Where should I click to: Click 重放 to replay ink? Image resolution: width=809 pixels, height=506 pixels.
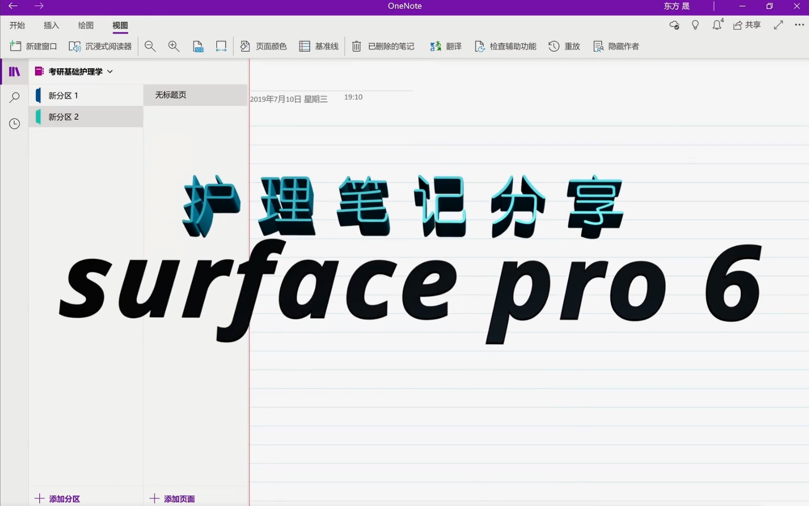[x=564, y=46]
